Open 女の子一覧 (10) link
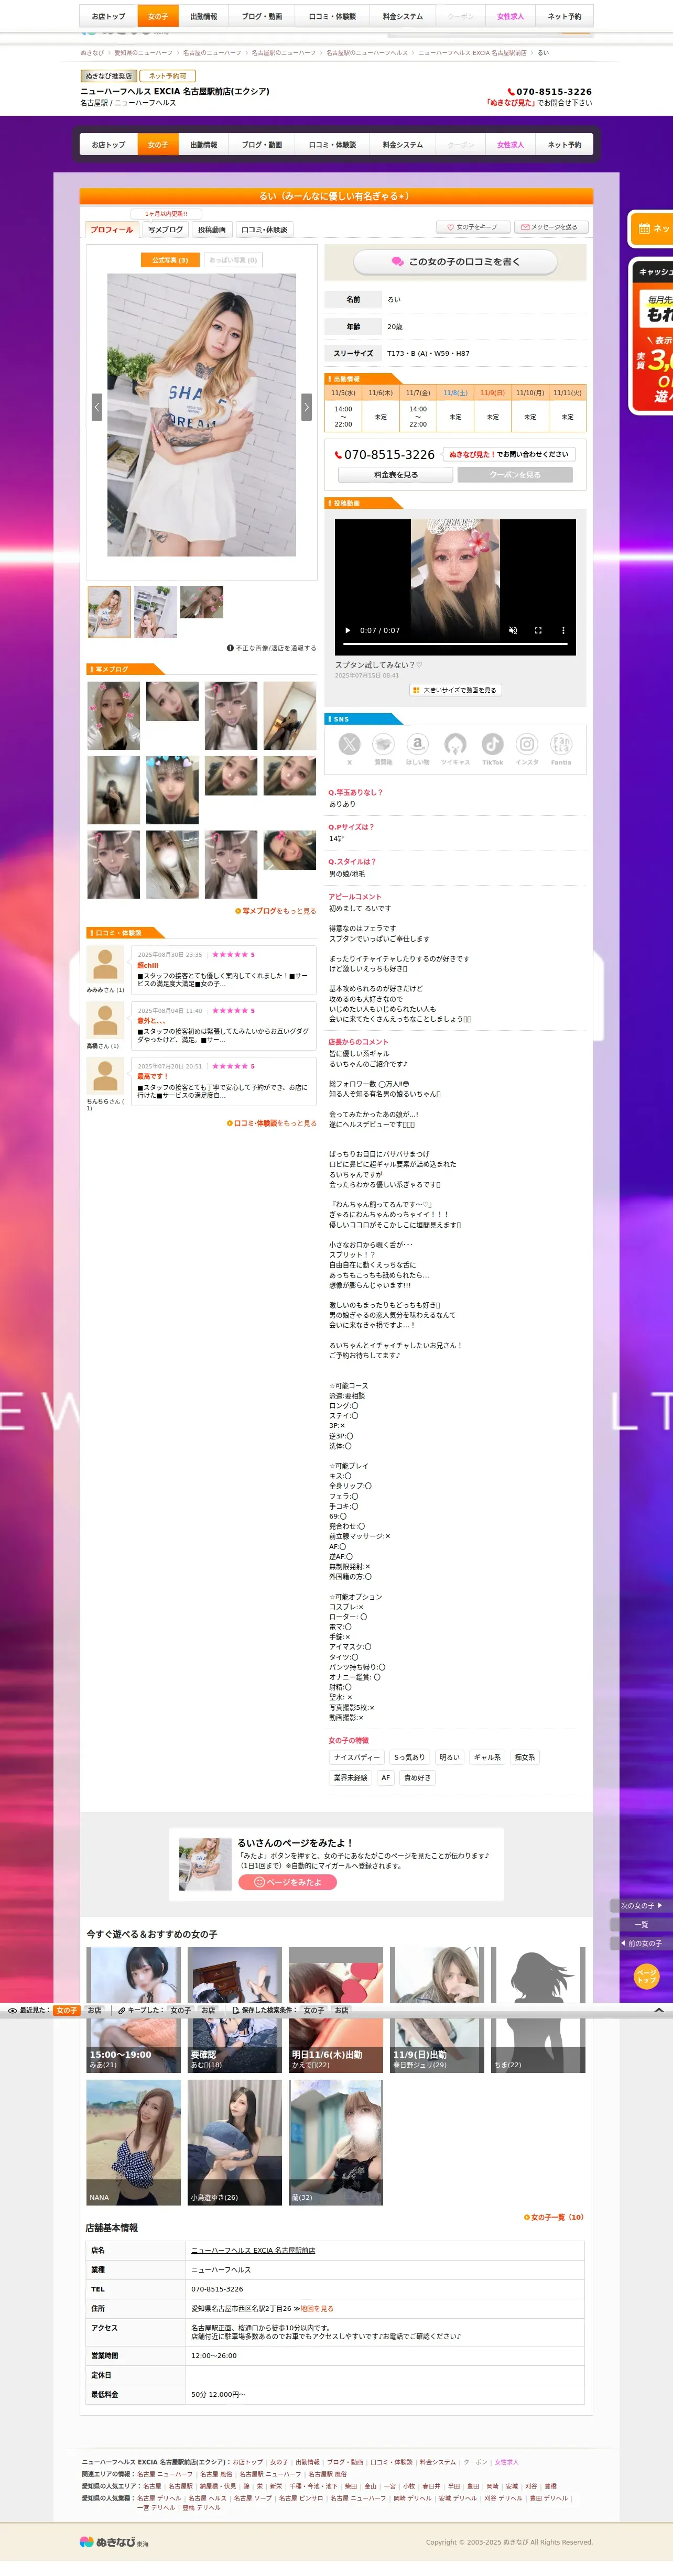Viewport: 673px width, 2576px height. 554,2217
